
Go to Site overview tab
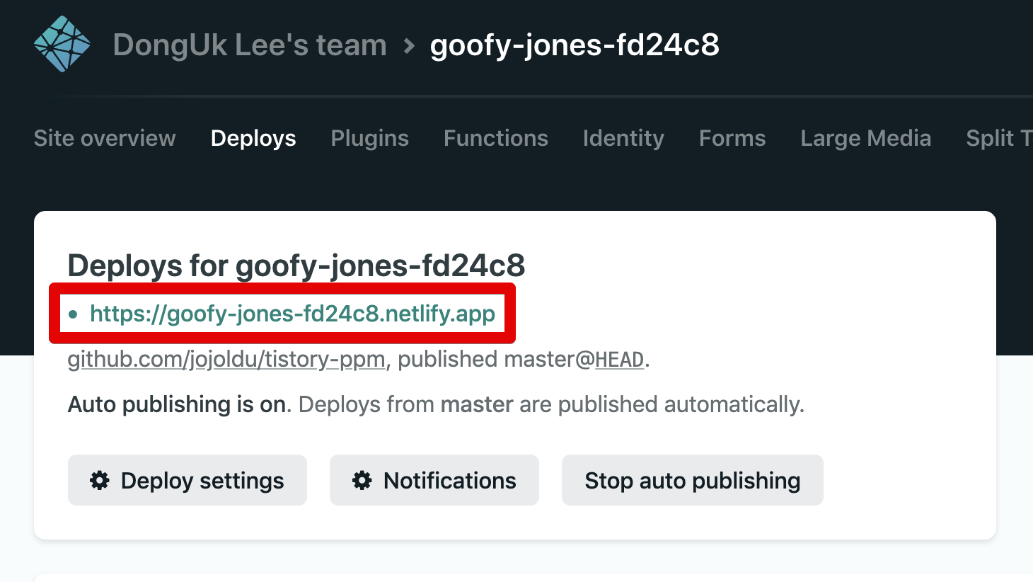105,138
